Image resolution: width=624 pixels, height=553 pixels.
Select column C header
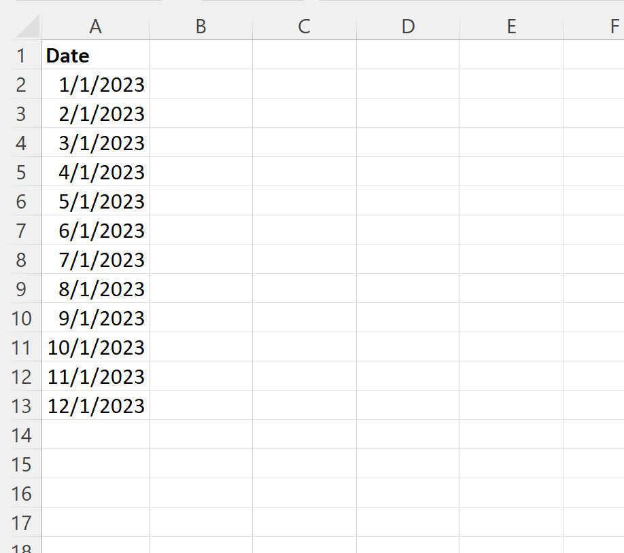point(304,26)
